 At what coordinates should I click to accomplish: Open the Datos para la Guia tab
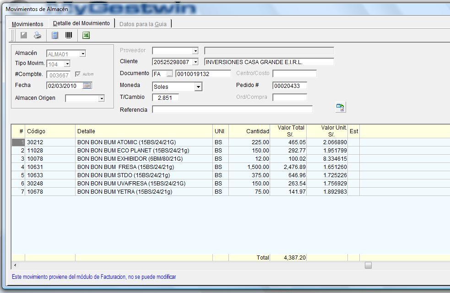tap(143, 24)
